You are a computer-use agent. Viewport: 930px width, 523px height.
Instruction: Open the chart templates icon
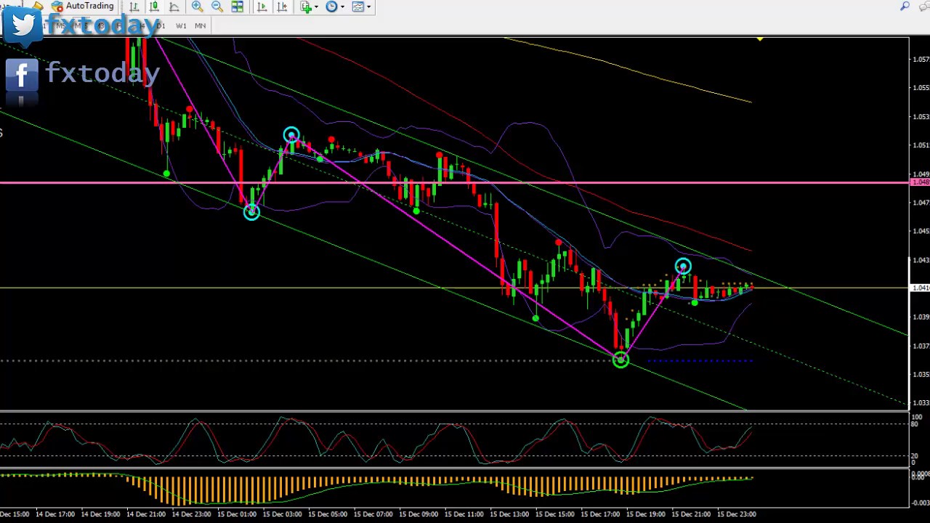tap(358, 7)
